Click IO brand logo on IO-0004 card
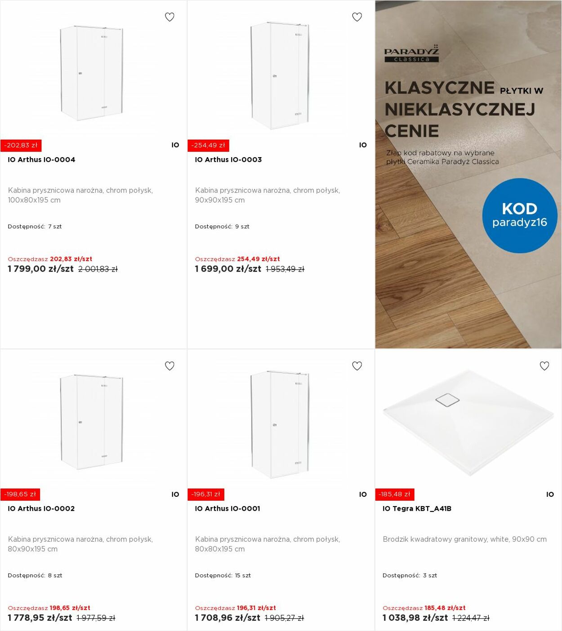 coord(175,145)
